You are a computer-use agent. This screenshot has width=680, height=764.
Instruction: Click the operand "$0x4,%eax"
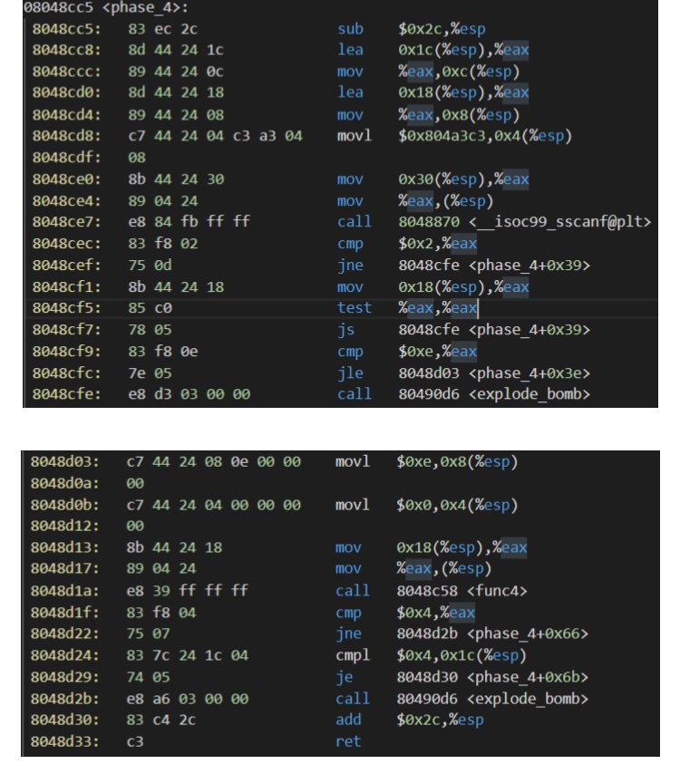pyautogui.click(x=435, y=613)
